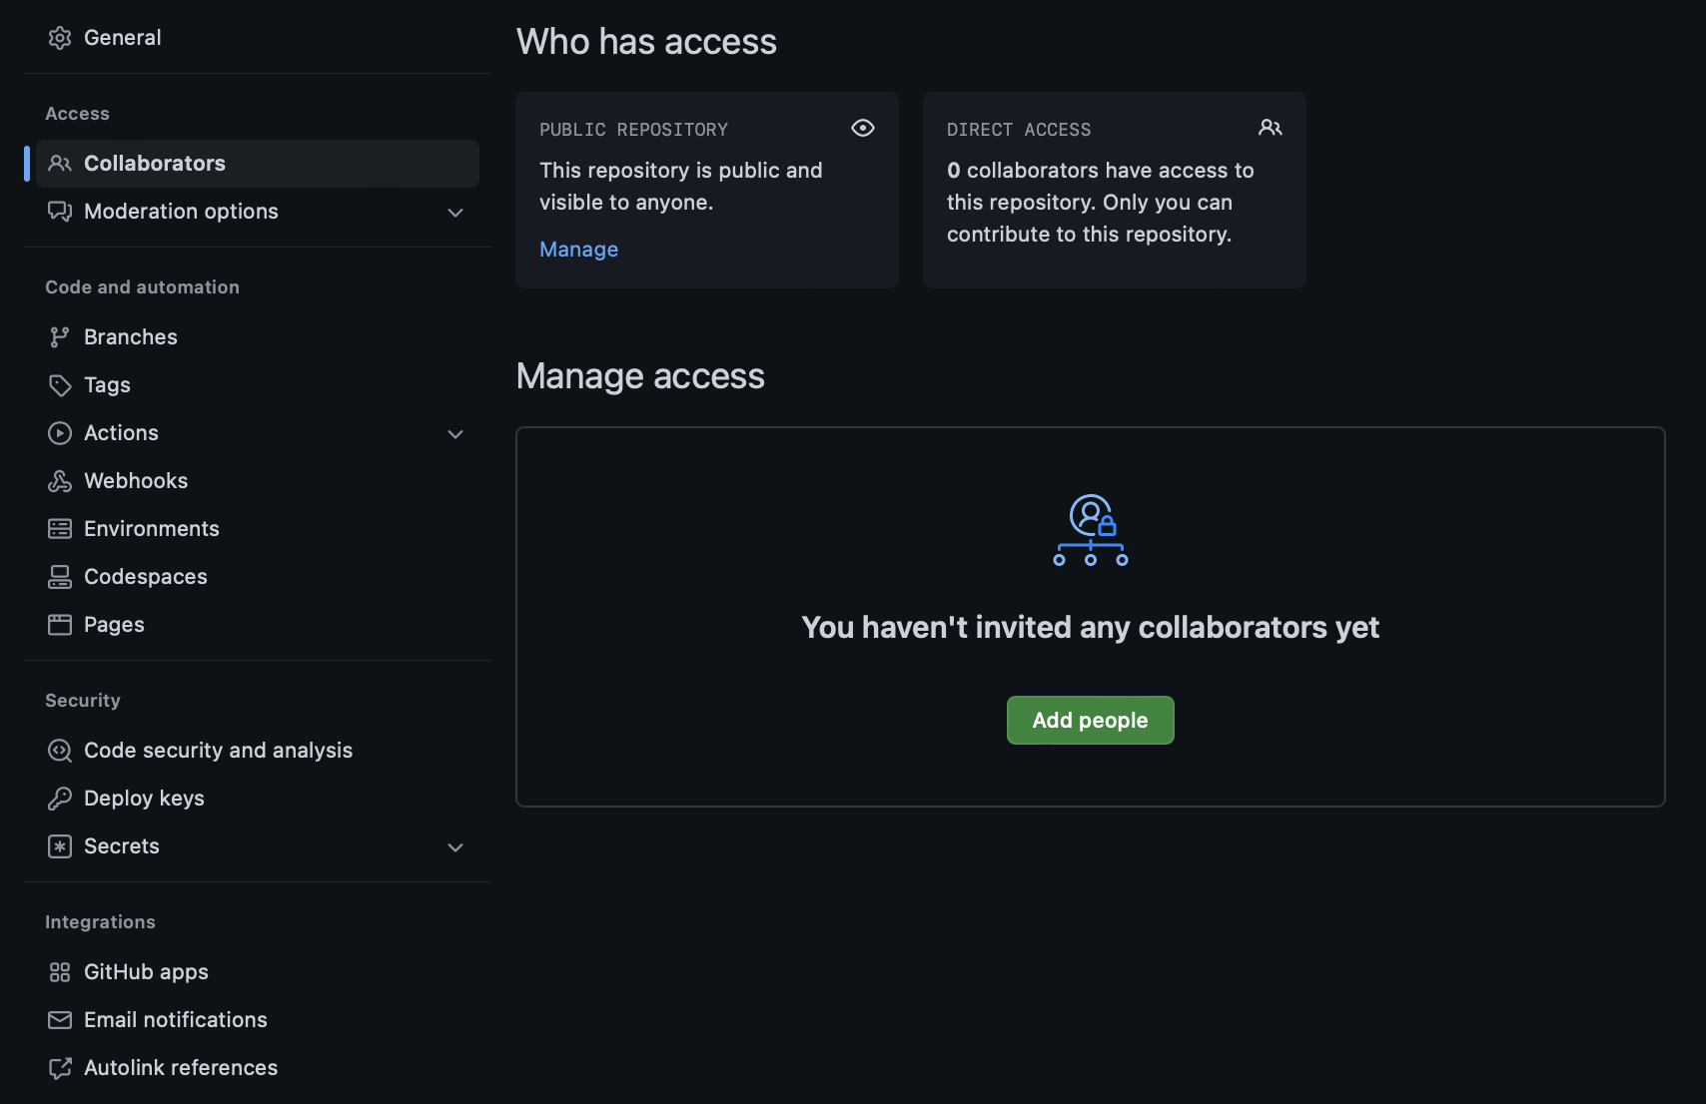Click the Pages browser icon

(60, 625)
